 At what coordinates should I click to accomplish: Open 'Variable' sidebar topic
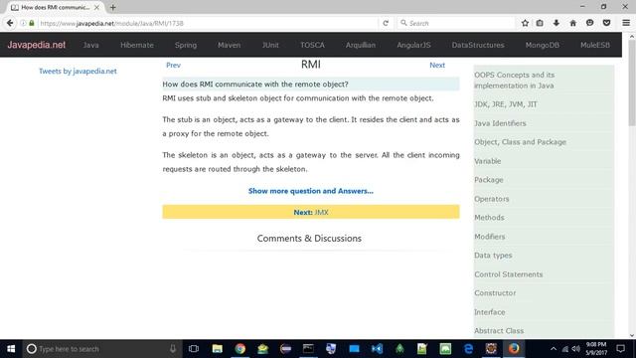[488, 161]
